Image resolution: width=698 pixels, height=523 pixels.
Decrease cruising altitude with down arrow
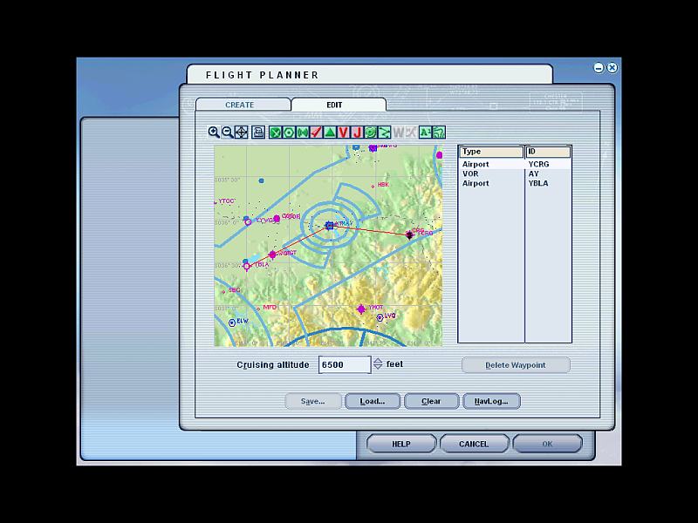(378, 367)
